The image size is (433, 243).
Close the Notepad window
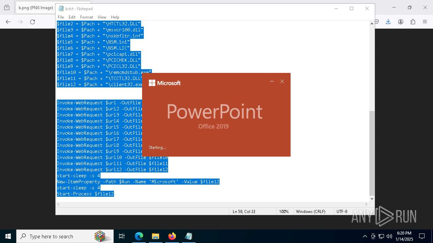pos(367,8)
